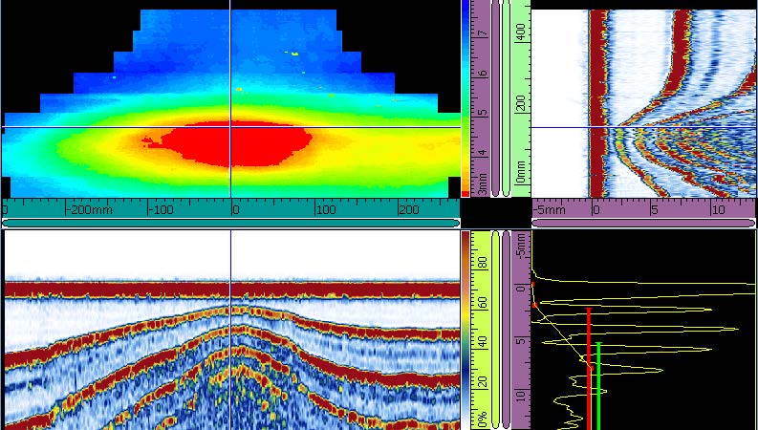Click the vertical depth ruler at the 5 mark
This screenshot has width=758, height=430.
pyautogui.click(x=521, y=340)
